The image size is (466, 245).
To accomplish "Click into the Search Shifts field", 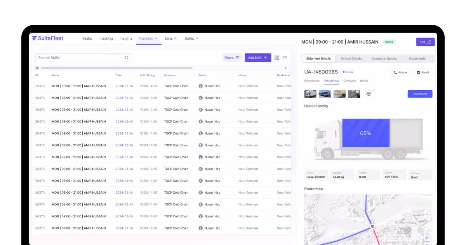I will pos(83,58).
